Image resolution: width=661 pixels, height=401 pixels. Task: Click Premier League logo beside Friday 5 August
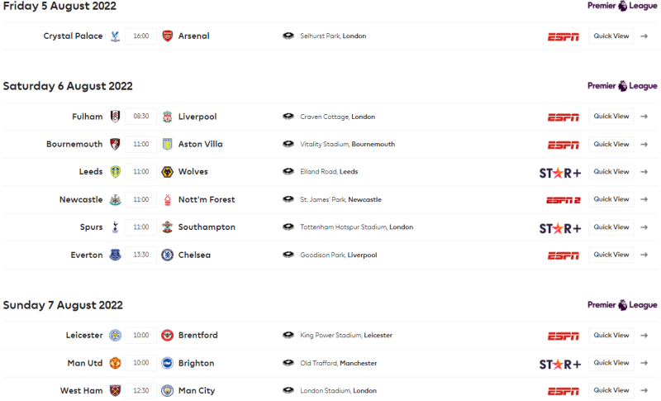click(622, 6)
